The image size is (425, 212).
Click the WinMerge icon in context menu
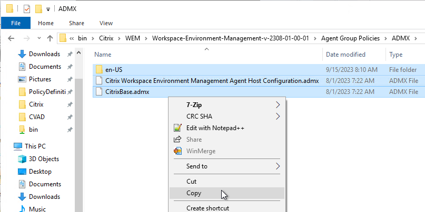[x=177, y=151]
